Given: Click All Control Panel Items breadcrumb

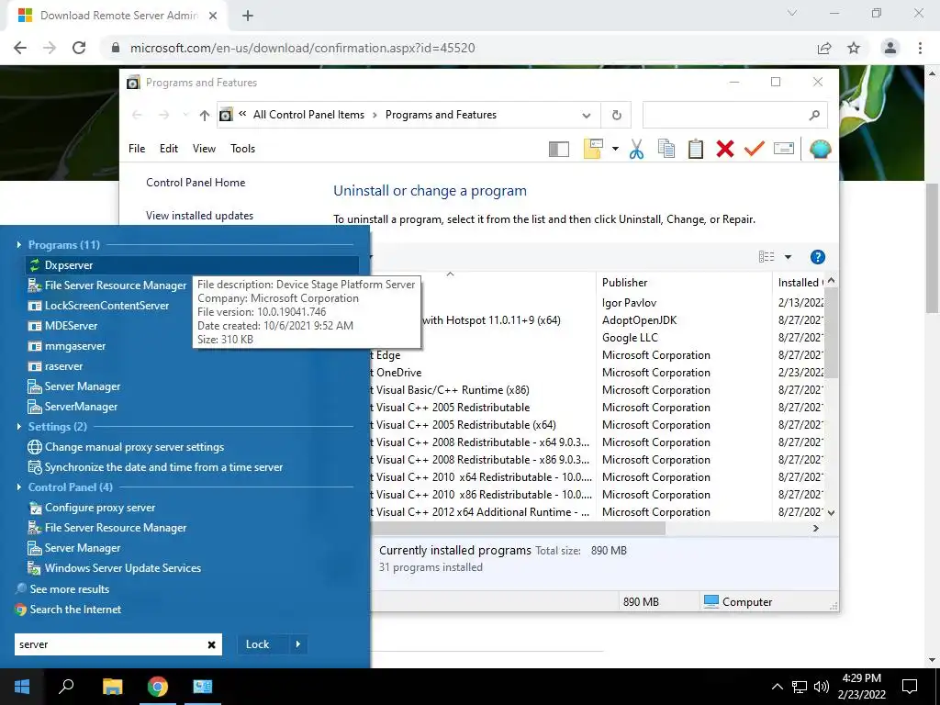Looking at the screenshot, I should [x=308, y=115].
